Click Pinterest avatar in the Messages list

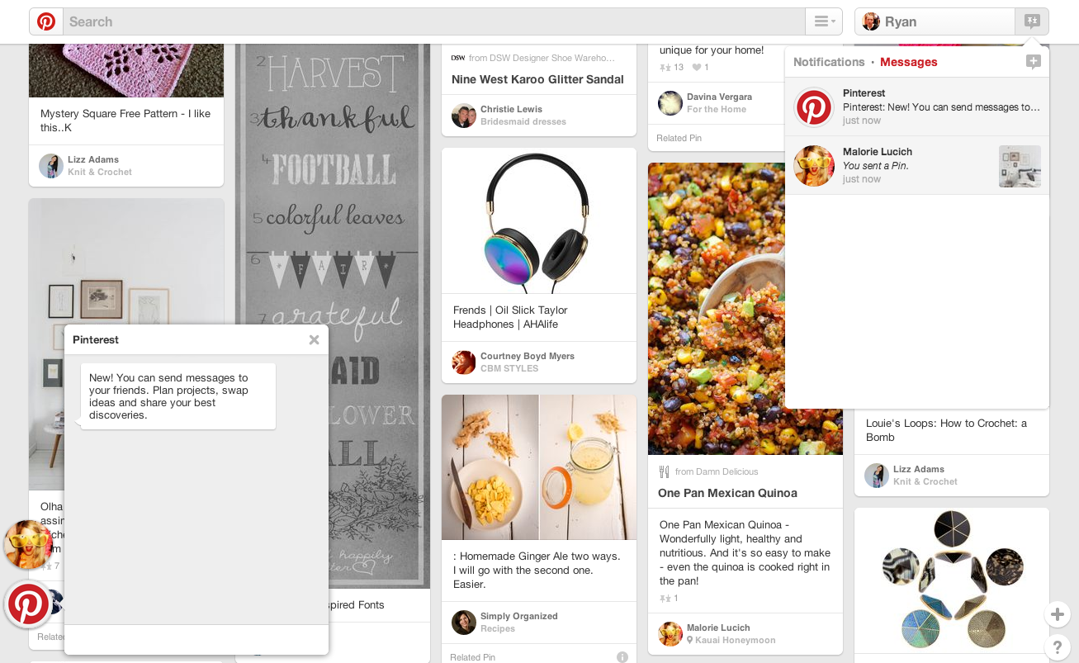coord(814,107)
